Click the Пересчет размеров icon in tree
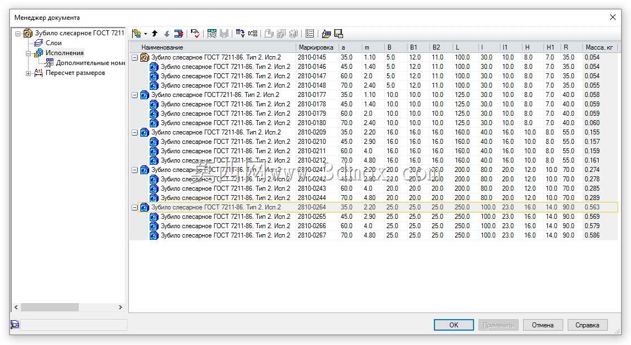This screenshot has height=345, width=631. pos(39,73)
